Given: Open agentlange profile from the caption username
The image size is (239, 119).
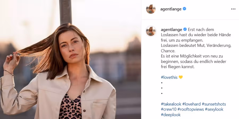Looking at the screenshot, I should (x=172, y=29).
